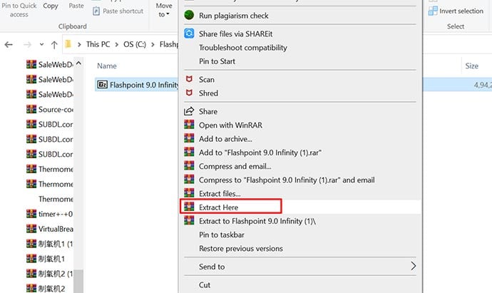Image resolution: width=492 pixels, height=293 pixels.
Task: Choose Share files via SHAREit
Action: pyautogui.click(x=235, y=34)
